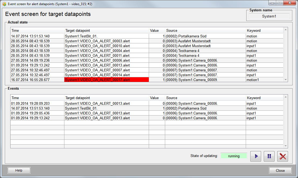This screenshot has height=178, width=298.
Task: Click Keyword column header in Events table
Action: tap(264, 98)
